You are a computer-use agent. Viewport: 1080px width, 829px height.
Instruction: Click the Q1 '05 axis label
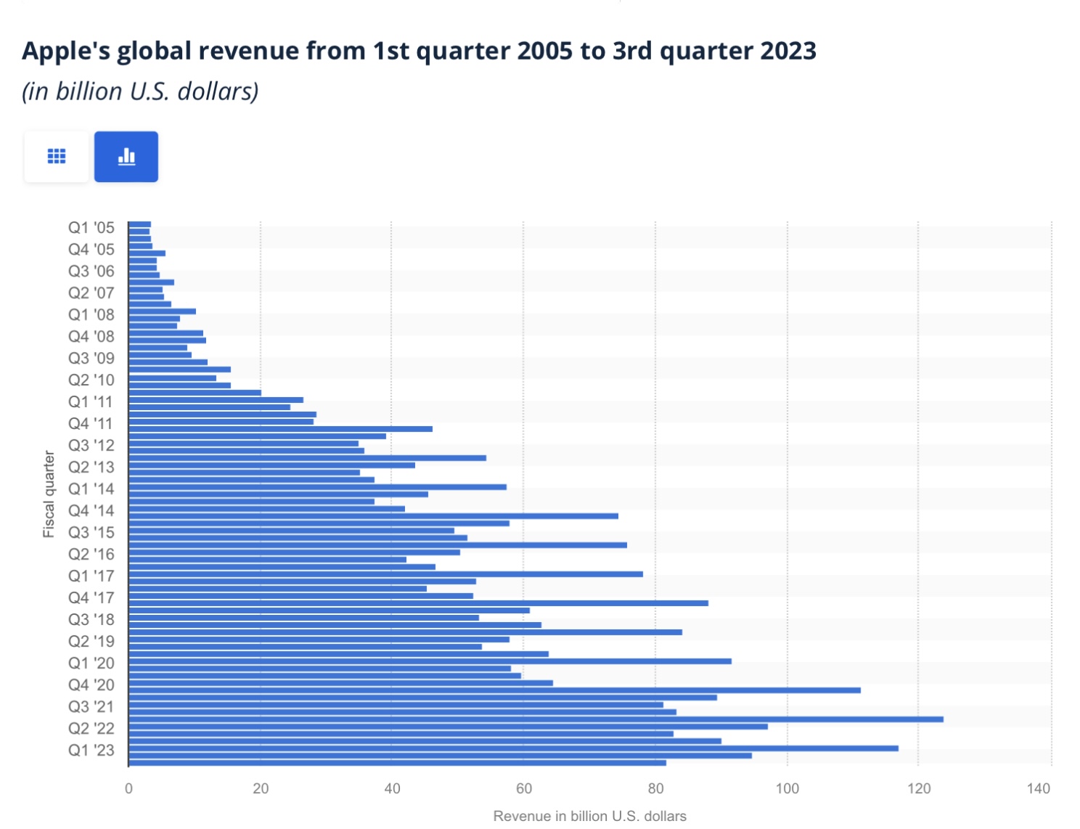(x=91, y=227)
